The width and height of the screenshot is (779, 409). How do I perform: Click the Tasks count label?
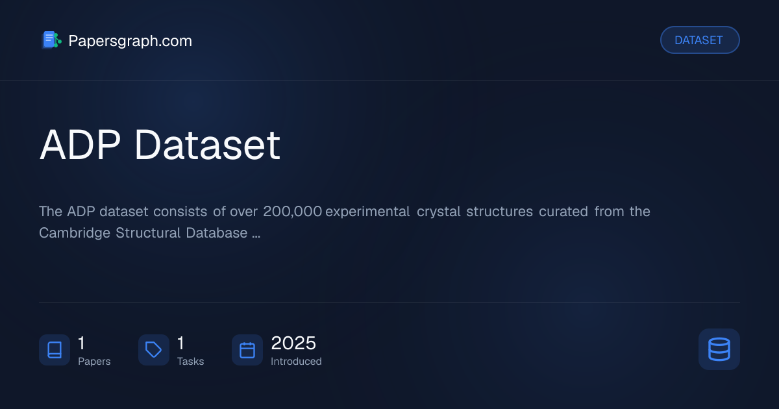(190, 362)
